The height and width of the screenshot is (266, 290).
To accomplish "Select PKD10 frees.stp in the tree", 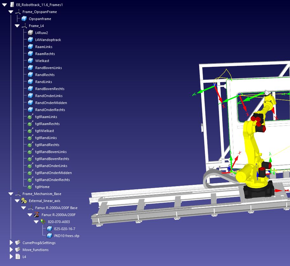I will (67, 236).
